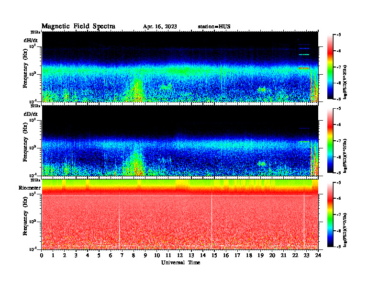Click the log(PSD) label beside dH/dt color bar
This screenshot has height=293, width=379.
click(345, 81)
